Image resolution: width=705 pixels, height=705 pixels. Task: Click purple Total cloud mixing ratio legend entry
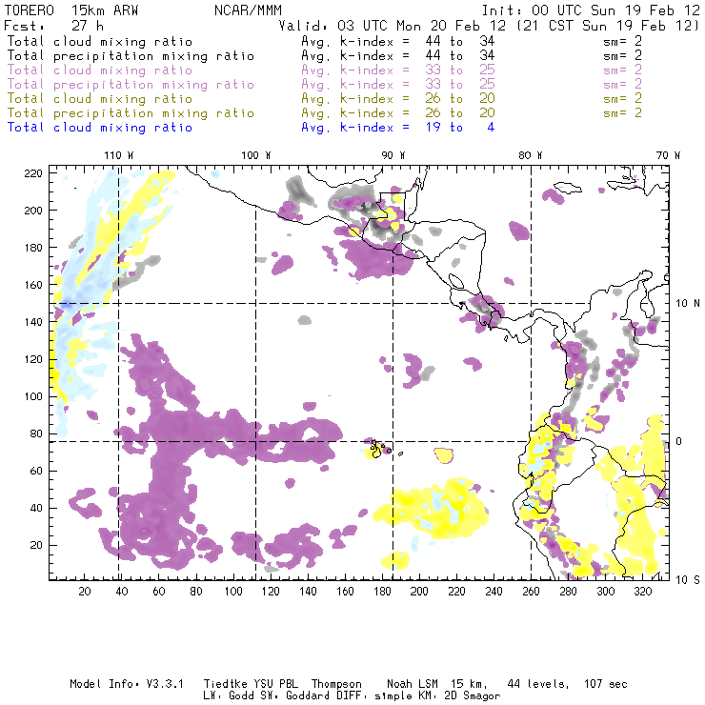tap(100, 70)
